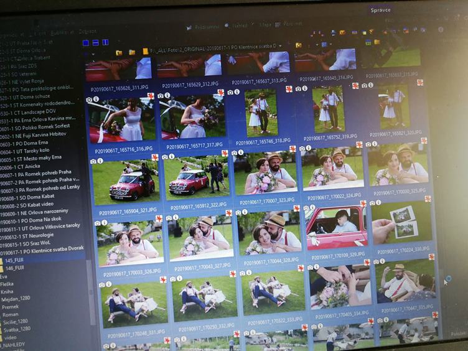Click info icon on P20190617_170405_334.JPG
The image size is (468, 351).
(316, 266)
